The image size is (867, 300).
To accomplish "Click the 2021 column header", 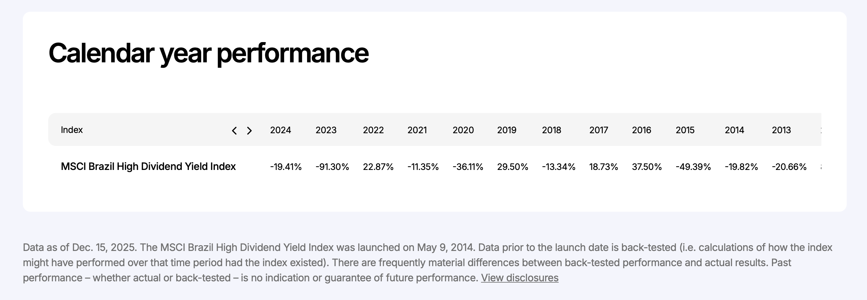I will 417,130.
